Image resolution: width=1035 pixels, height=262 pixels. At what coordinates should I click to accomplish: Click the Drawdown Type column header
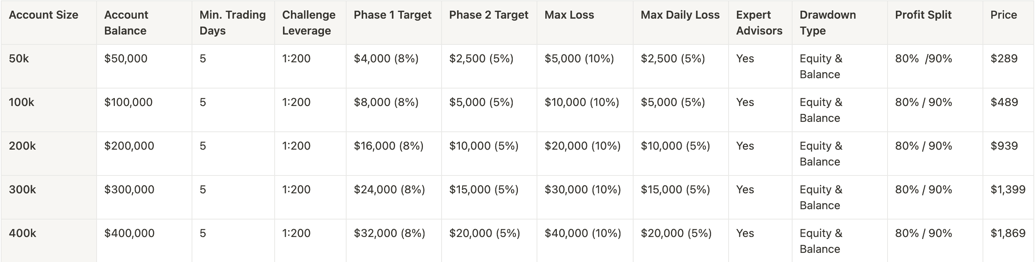click(x=828, y=23)
